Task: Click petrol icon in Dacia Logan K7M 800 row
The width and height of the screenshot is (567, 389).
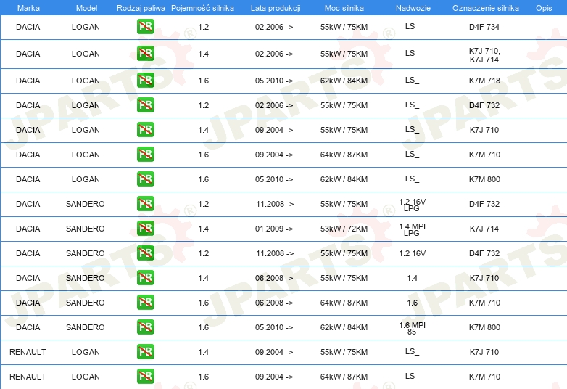Action: [x=145, y=179]
